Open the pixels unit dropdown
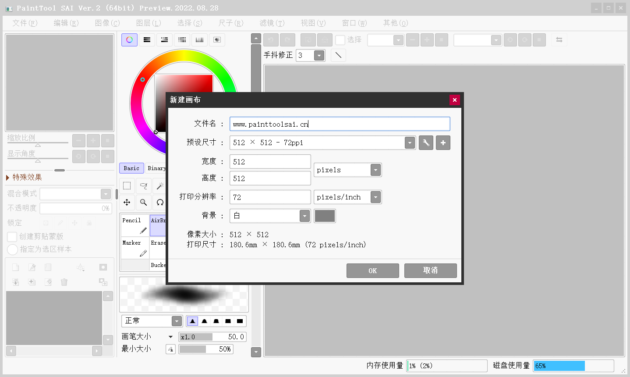 [375, 170]
